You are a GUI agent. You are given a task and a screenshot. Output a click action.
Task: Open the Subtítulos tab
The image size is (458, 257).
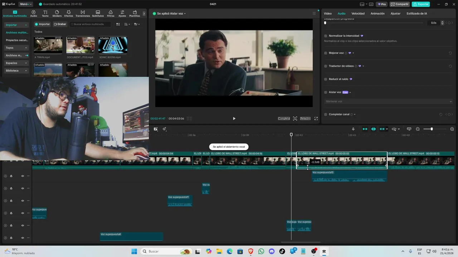[x=98, y=14]
